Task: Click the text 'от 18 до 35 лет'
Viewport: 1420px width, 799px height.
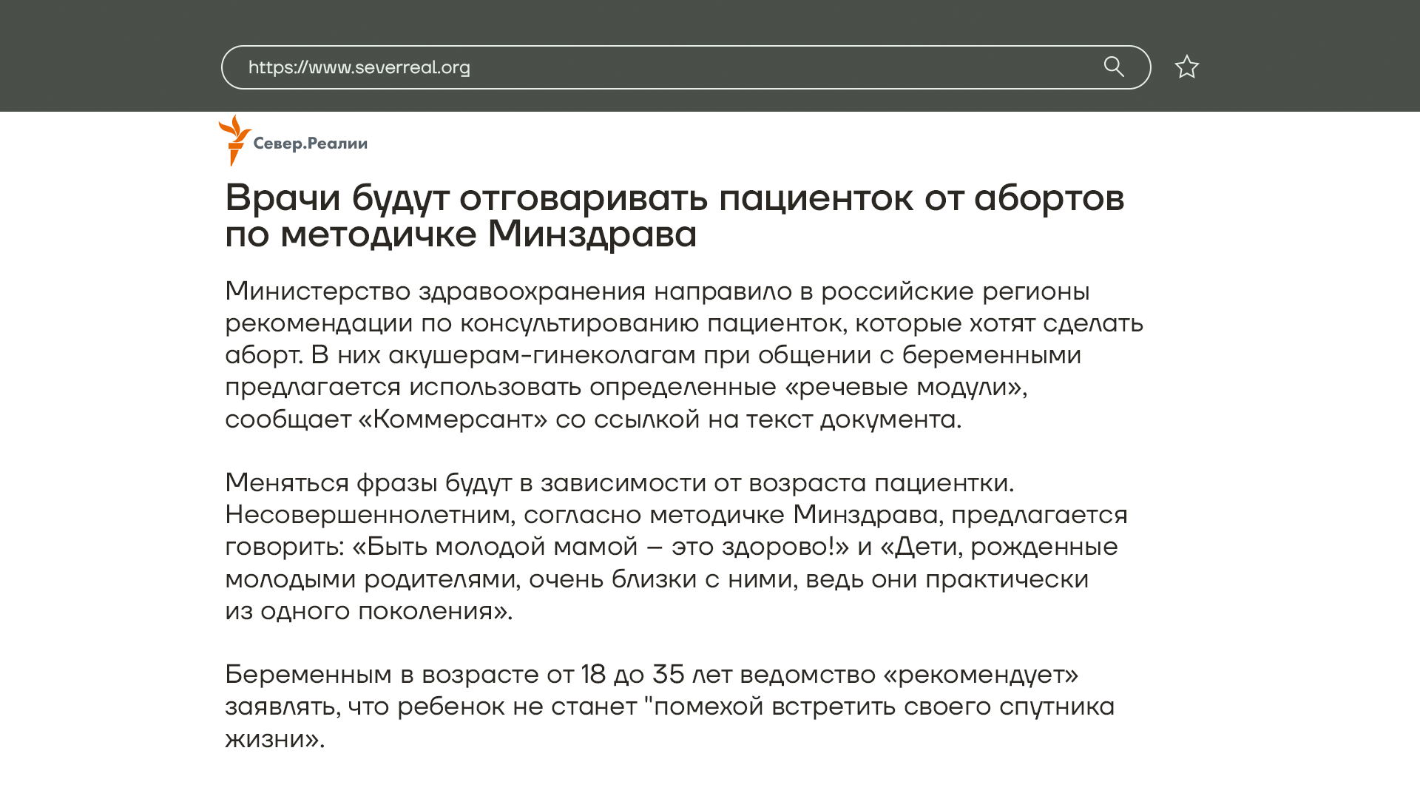Action: (639, 675)
